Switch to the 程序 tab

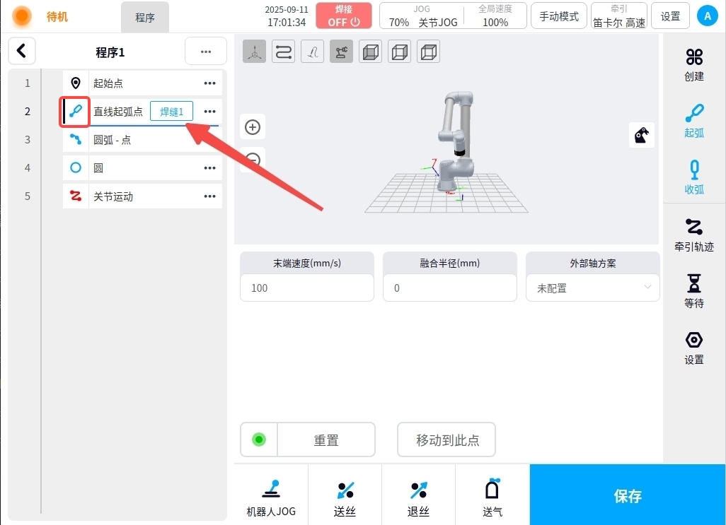[145, 18]
